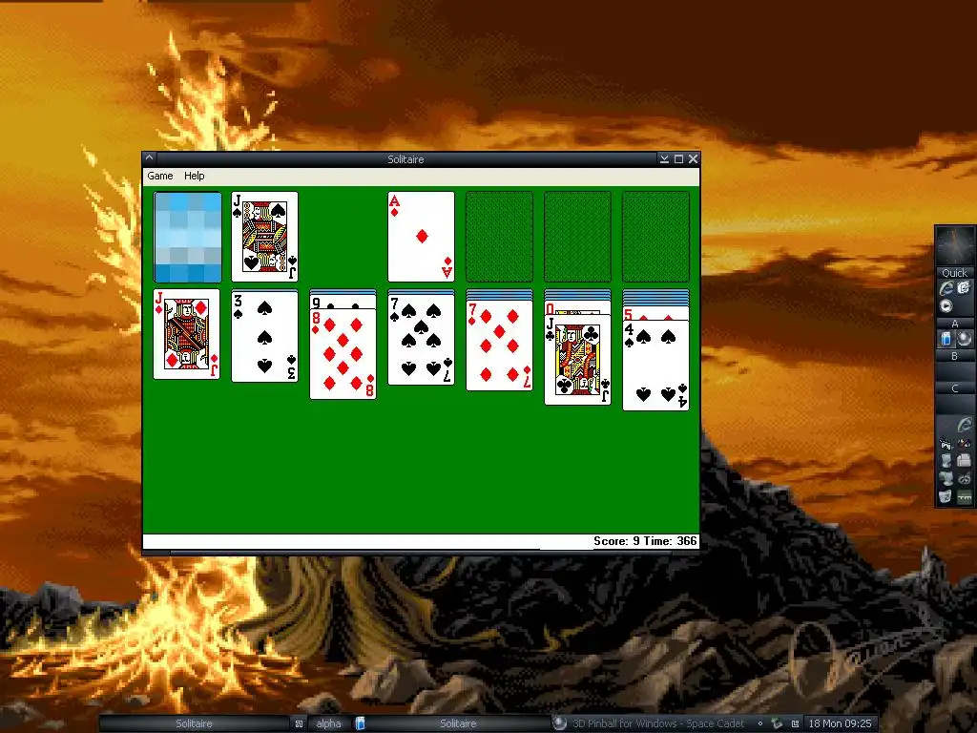This screenshot has height=733, width=977.
Task: Click the printer icon in sidebar
Action: 964,461
